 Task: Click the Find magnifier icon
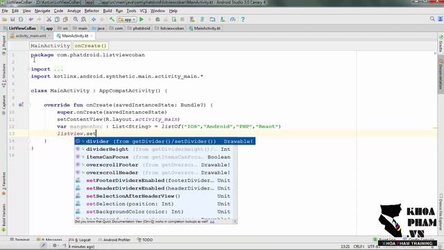76,19
